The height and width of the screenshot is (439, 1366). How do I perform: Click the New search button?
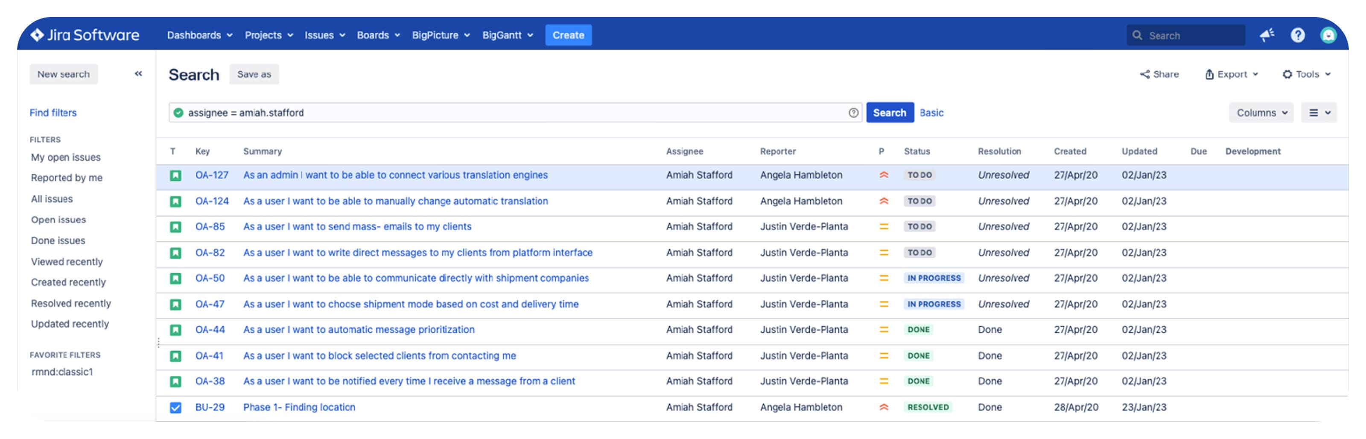tap(64, 74)
